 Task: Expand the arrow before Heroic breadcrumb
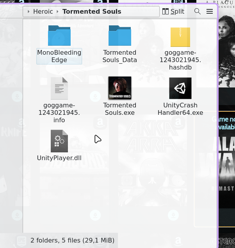(x=28, y=12)
